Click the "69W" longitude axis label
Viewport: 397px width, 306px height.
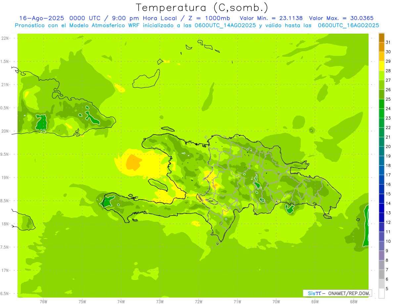(315, 302)
